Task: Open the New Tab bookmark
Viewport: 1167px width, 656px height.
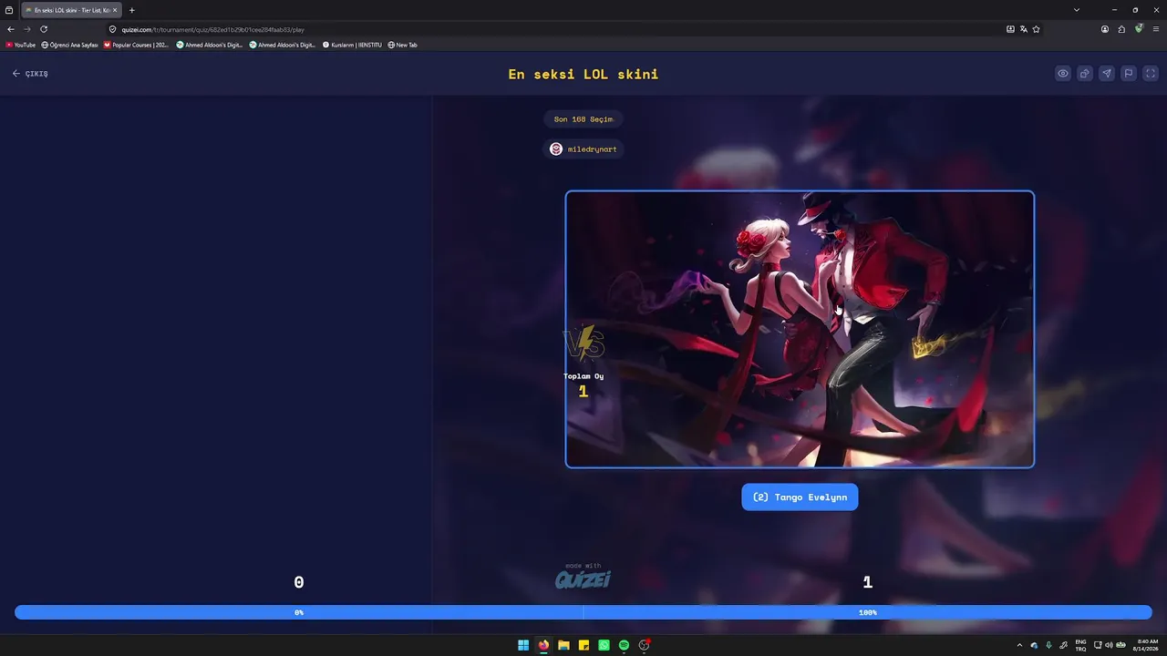Action: (x=402, y=45)
